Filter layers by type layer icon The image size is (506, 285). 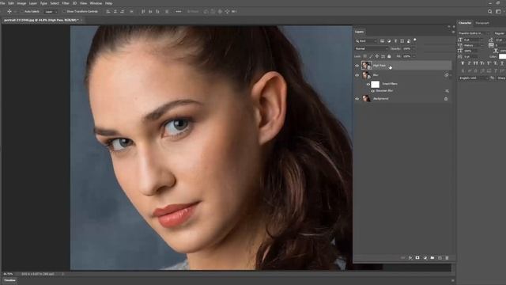point(395,41)
